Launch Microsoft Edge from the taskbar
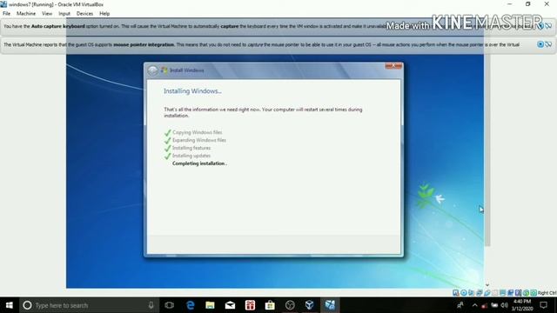 (x=191, y=305)
